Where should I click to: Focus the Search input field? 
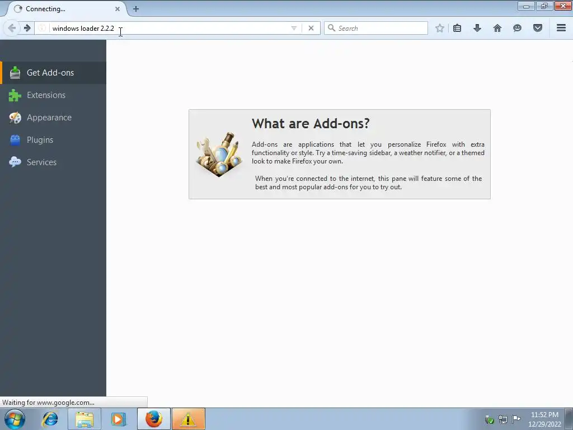tap(375, 28)
